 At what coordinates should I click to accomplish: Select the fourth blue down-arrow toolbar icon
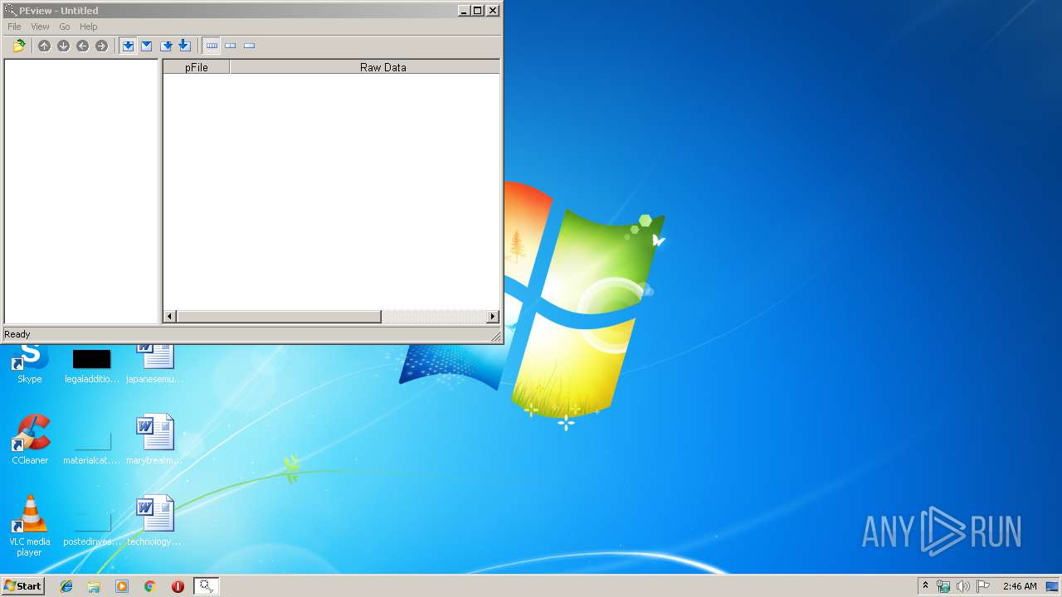[185, 46]
